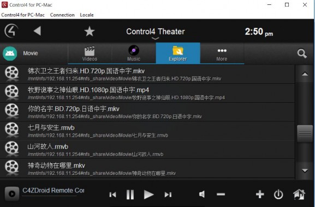Screen dimensions: 315x207
Task: Pause playback
Action: click(130, 194)
